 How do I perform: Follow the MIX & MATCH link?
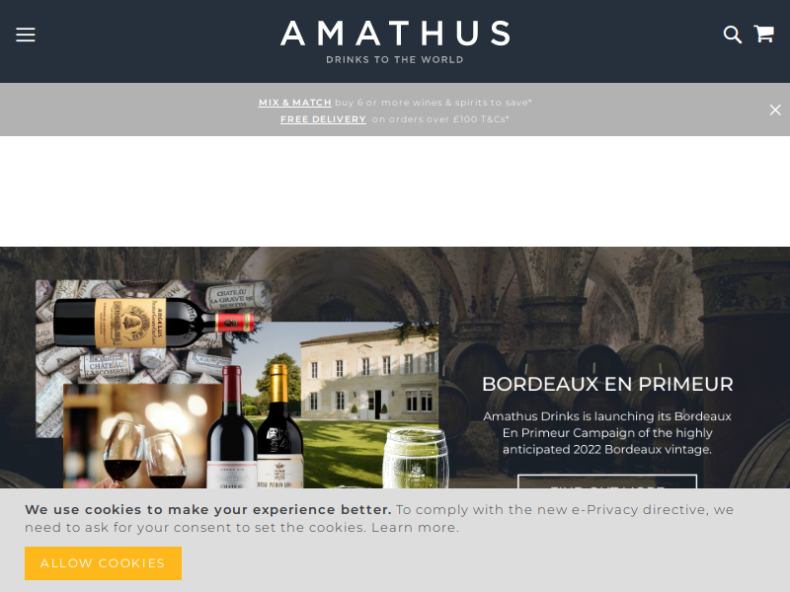pos(294,103)
